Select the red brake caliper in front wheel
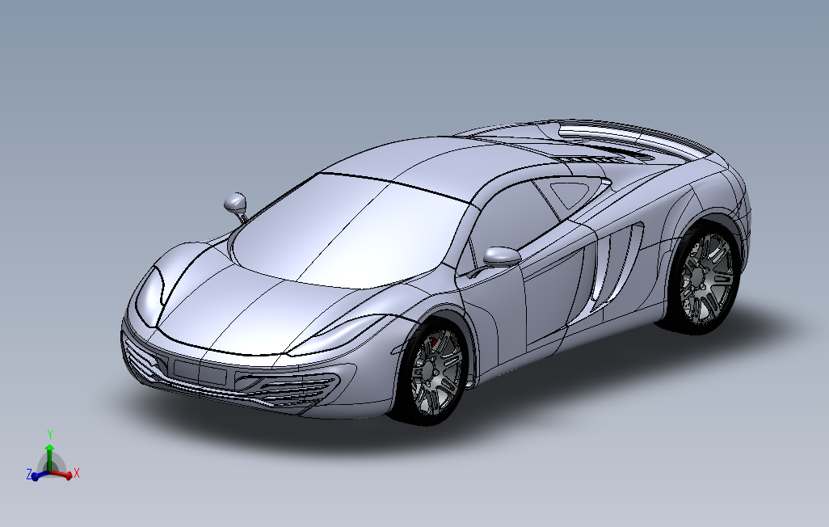Image resolution: width=829 pixels, height=527 pixels. tap(433, 342)
